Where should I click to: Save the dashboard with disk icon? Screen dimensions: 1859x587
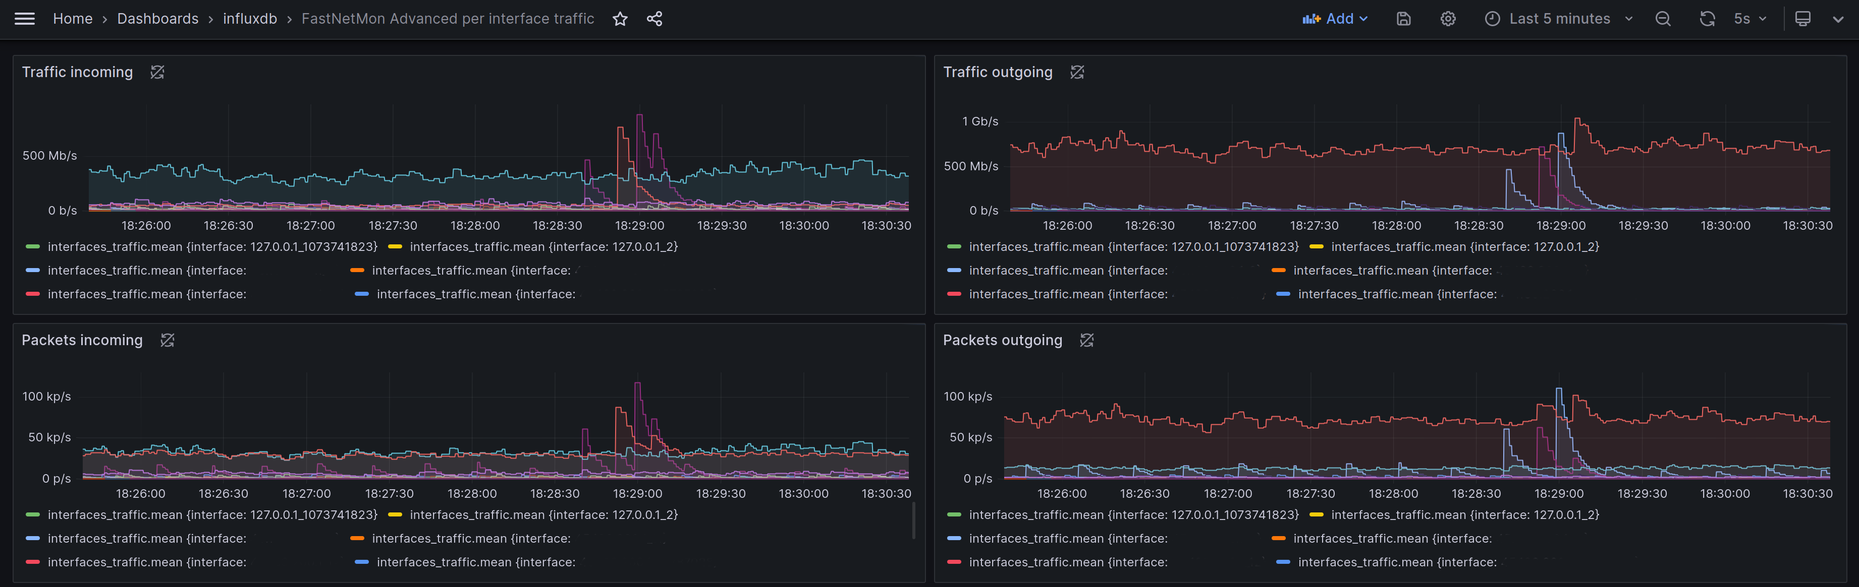(x=1403, y=19)
